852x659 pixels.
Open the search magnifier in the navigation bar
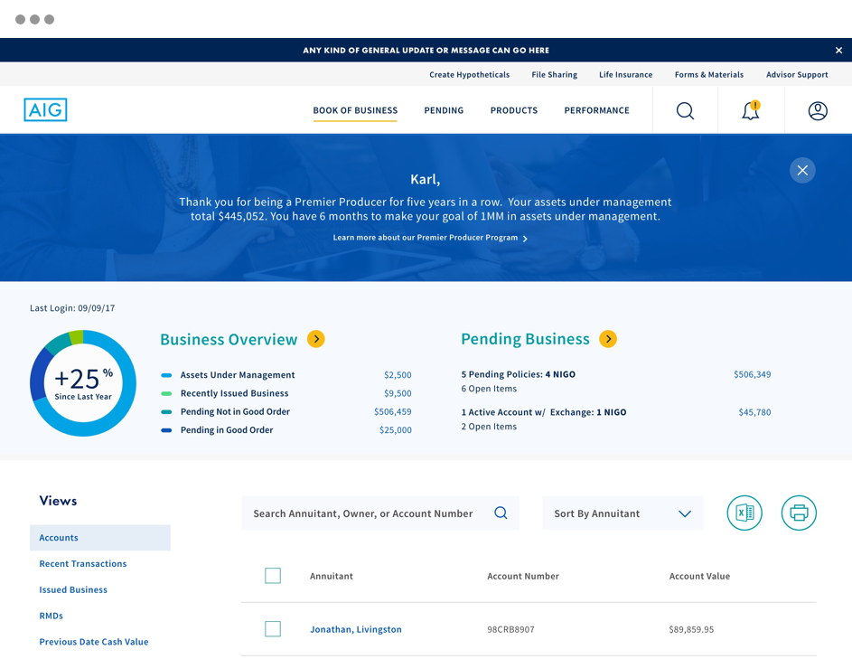(x=685, y=110)
